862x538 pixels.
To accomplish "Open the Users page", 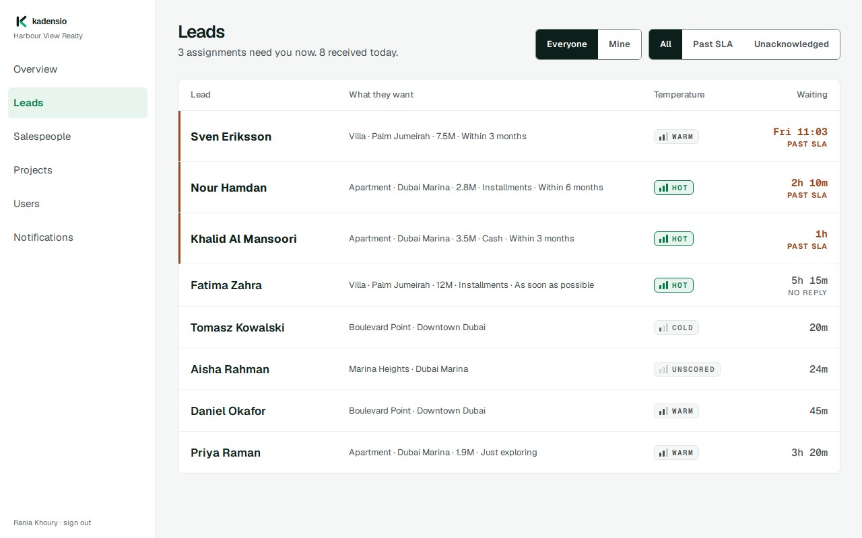I will (77, 204).
